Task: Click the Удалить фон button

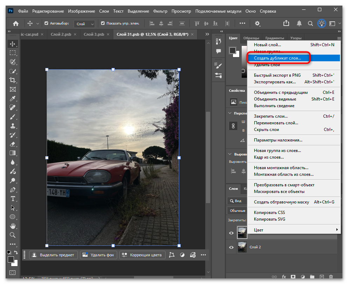Action: point(98,255)
